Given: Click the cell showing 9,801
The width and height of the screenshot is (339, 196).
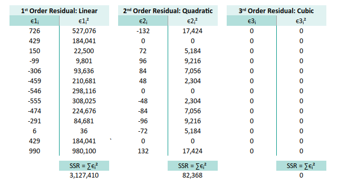Looking at the screenshot, I should pyautogui.click(x=84, y=61).
